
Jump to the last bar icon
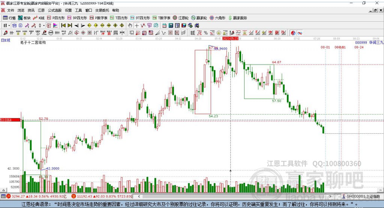pos(70,26)
